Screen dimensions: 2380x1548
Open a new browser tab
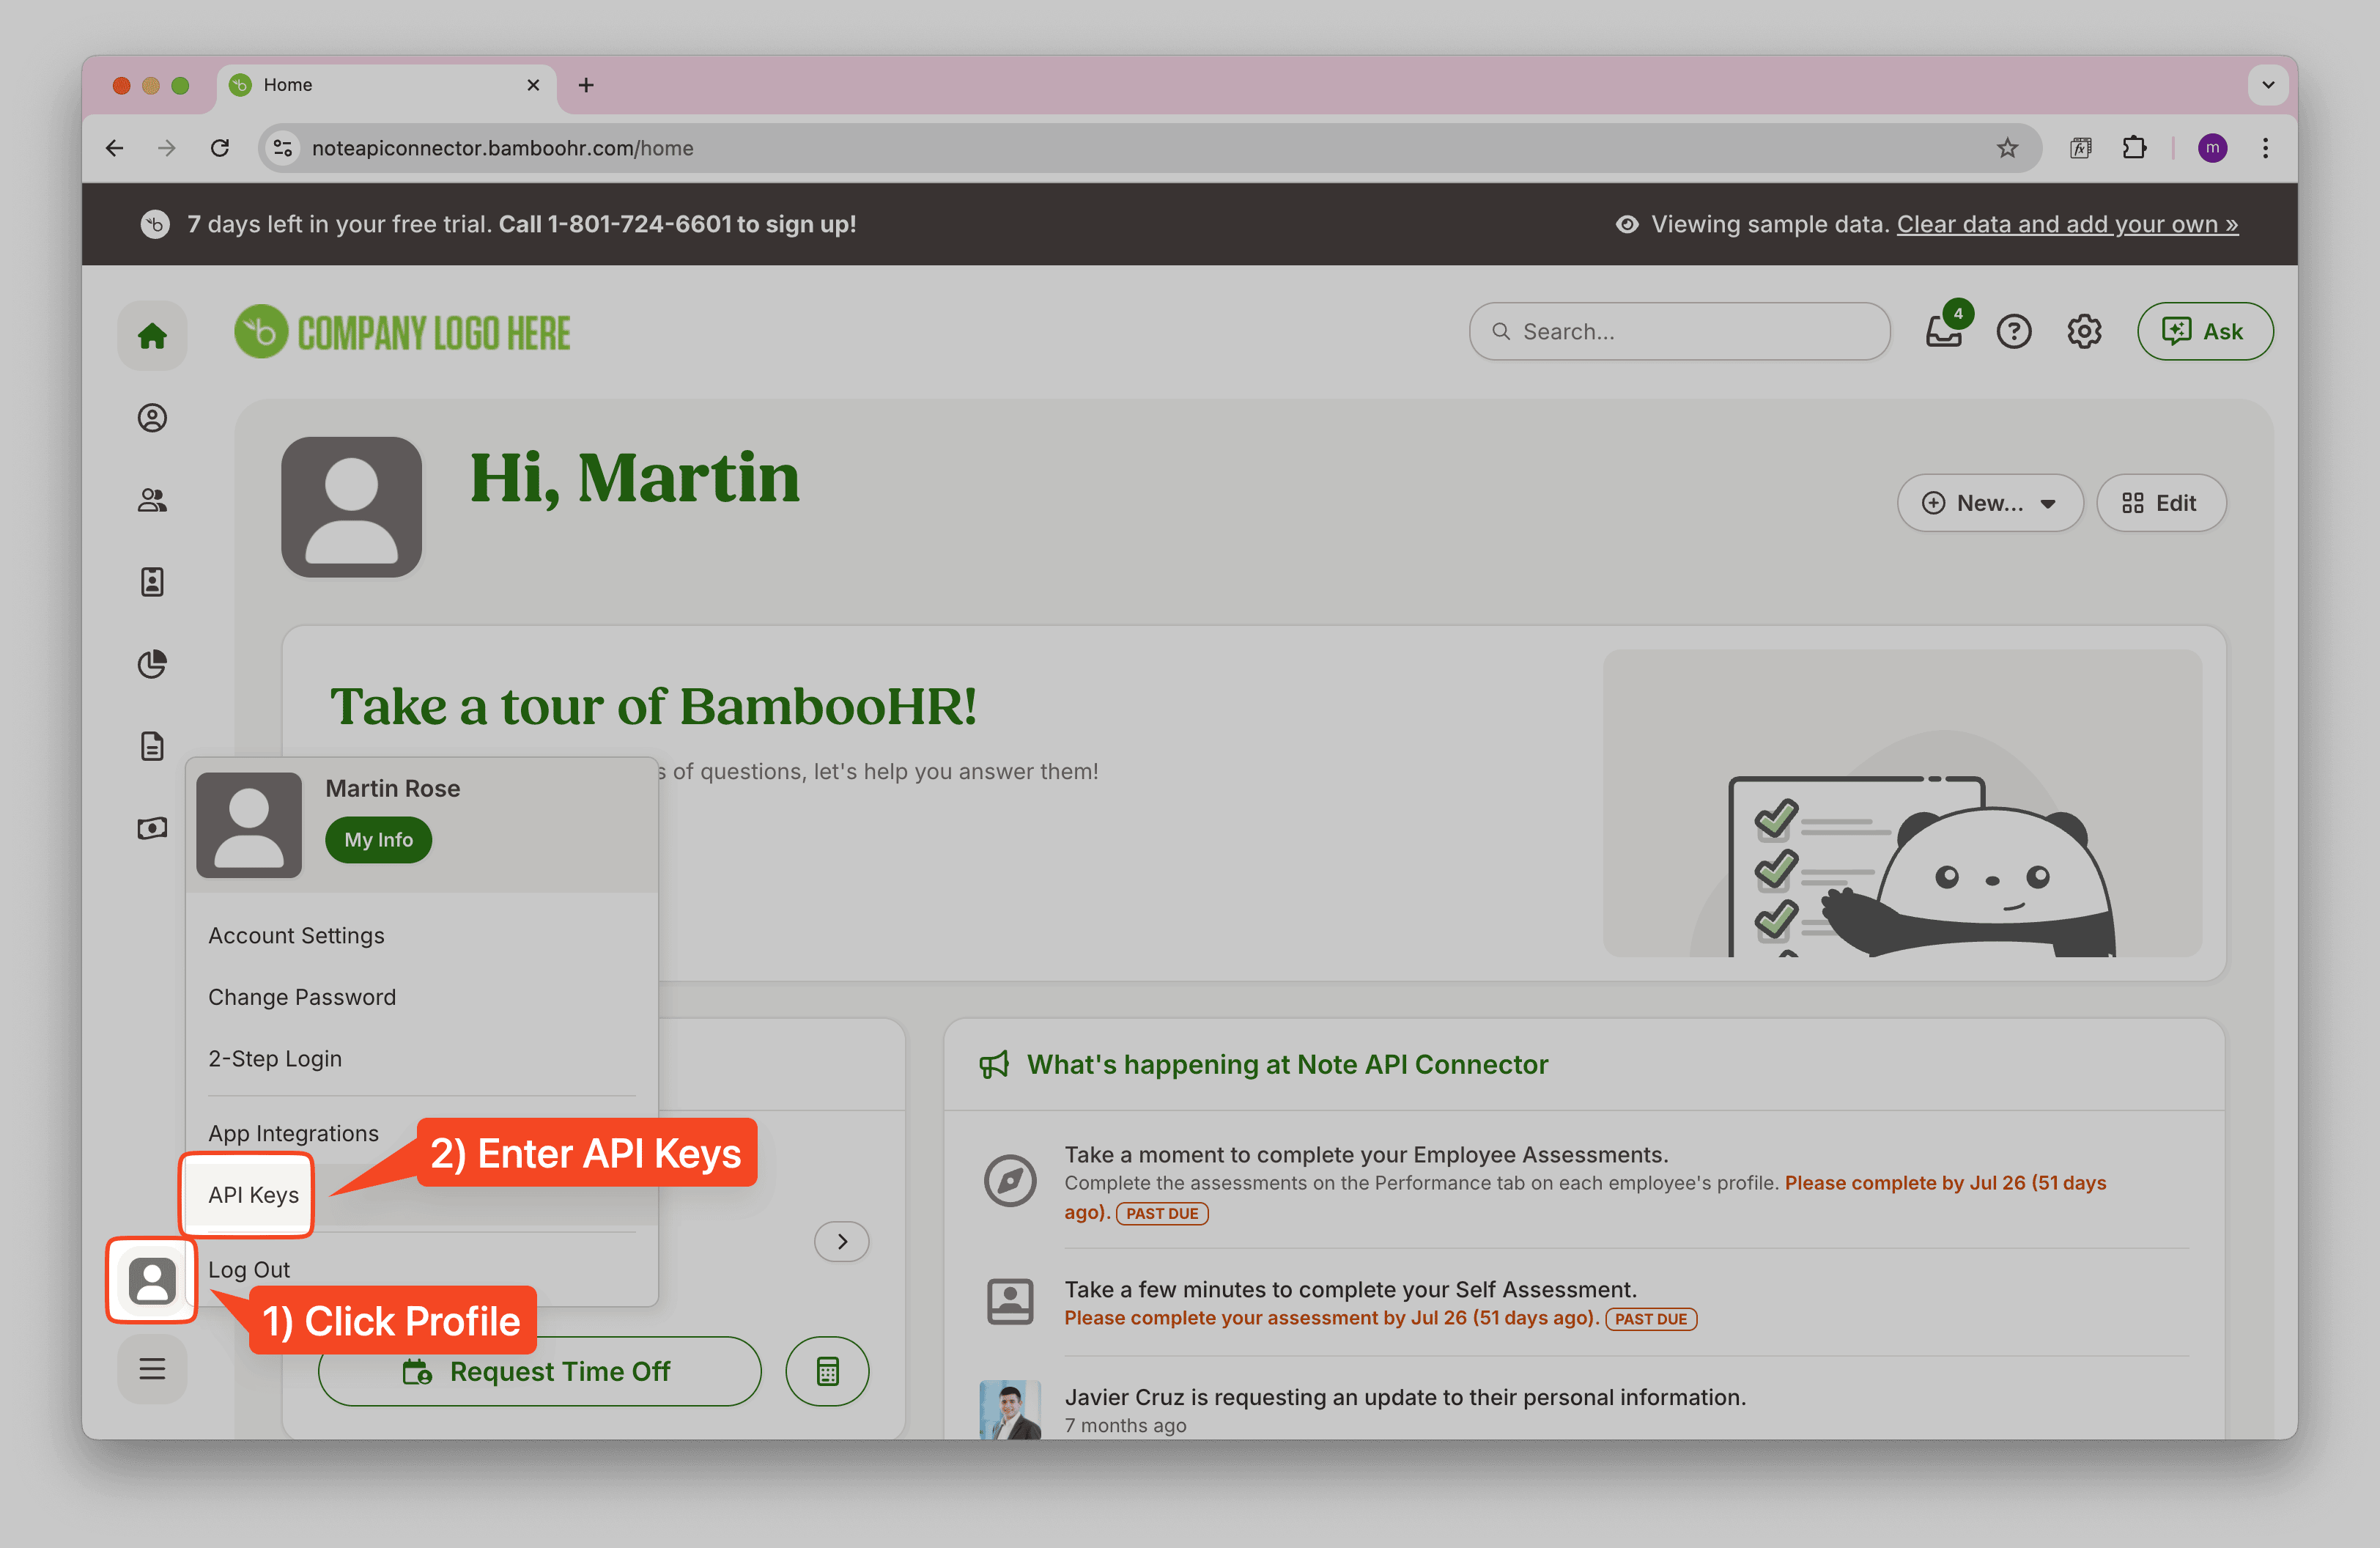pyautogui.click(x=586, y=85)
